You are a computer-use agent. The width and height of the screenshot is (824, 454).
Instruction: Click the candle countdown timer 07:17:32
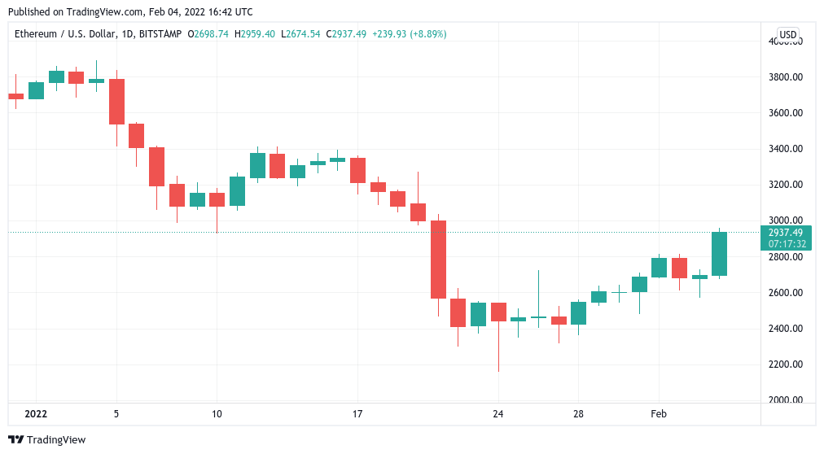[787, 243]
